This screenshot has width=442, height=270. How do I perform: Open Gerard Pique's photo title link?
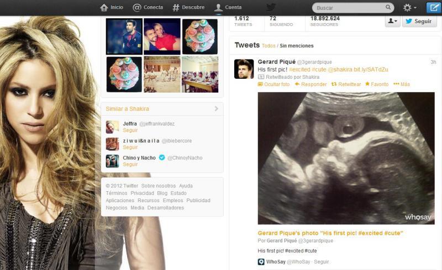click(330, 233)
